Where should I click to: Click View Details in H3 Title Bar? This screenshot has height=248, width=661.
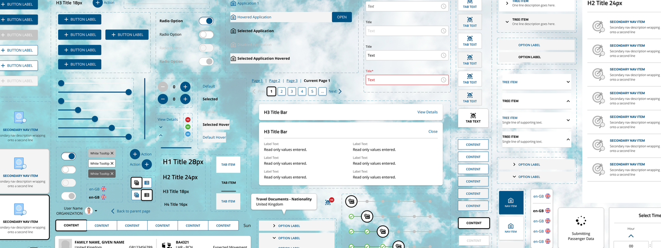point(427,112)
